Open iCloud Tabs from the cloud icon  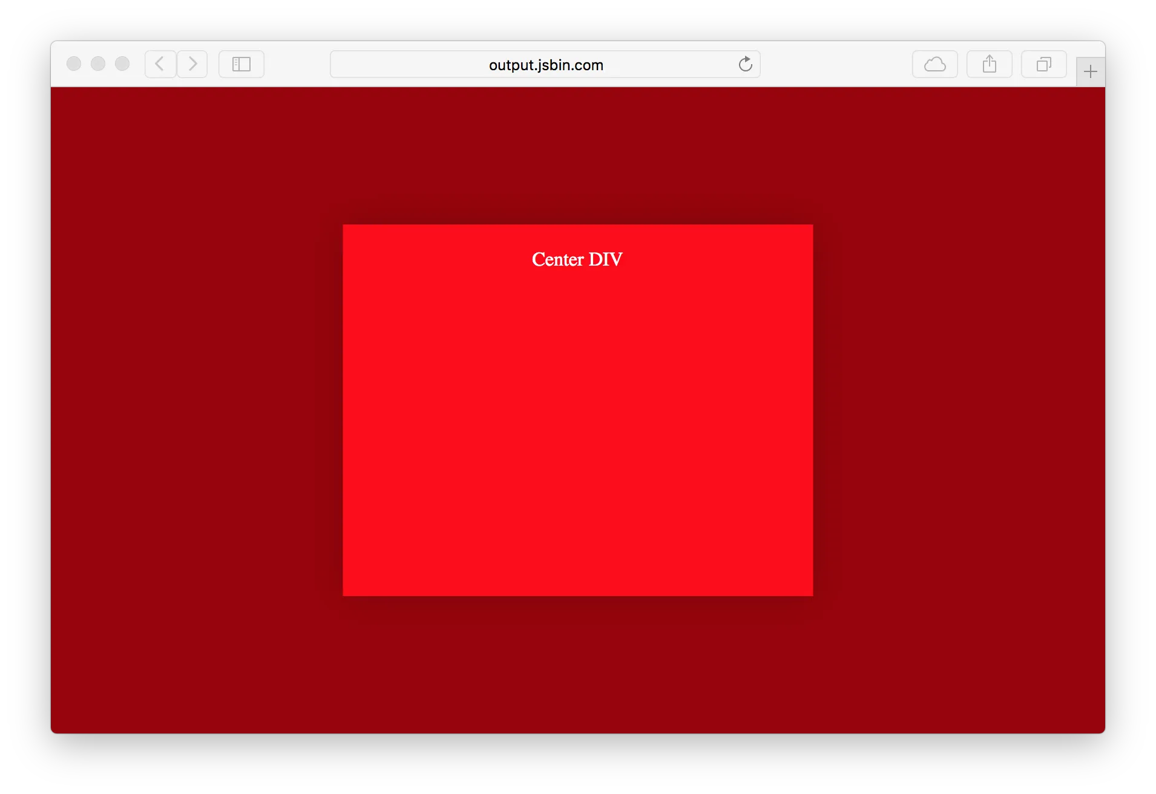(x=934, y=64)
